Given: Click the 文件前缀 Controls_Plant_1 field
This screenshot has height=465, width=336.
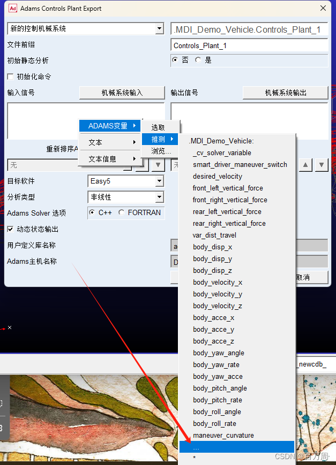Looking at the screenshot, I should coord(249,45).
